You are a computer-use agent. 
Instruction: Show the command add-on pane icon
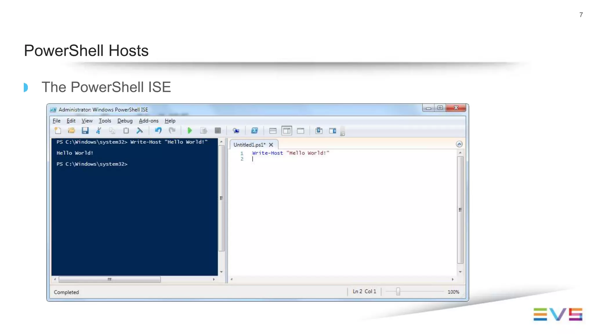pyautogui.click(x=332, y=131)
